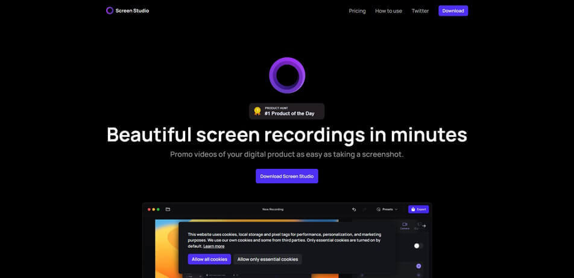The width and height of the screenshot is (574, 278).
Task: Click the right arrow beside the Camera tab
Action: click(x=424, y=226)
